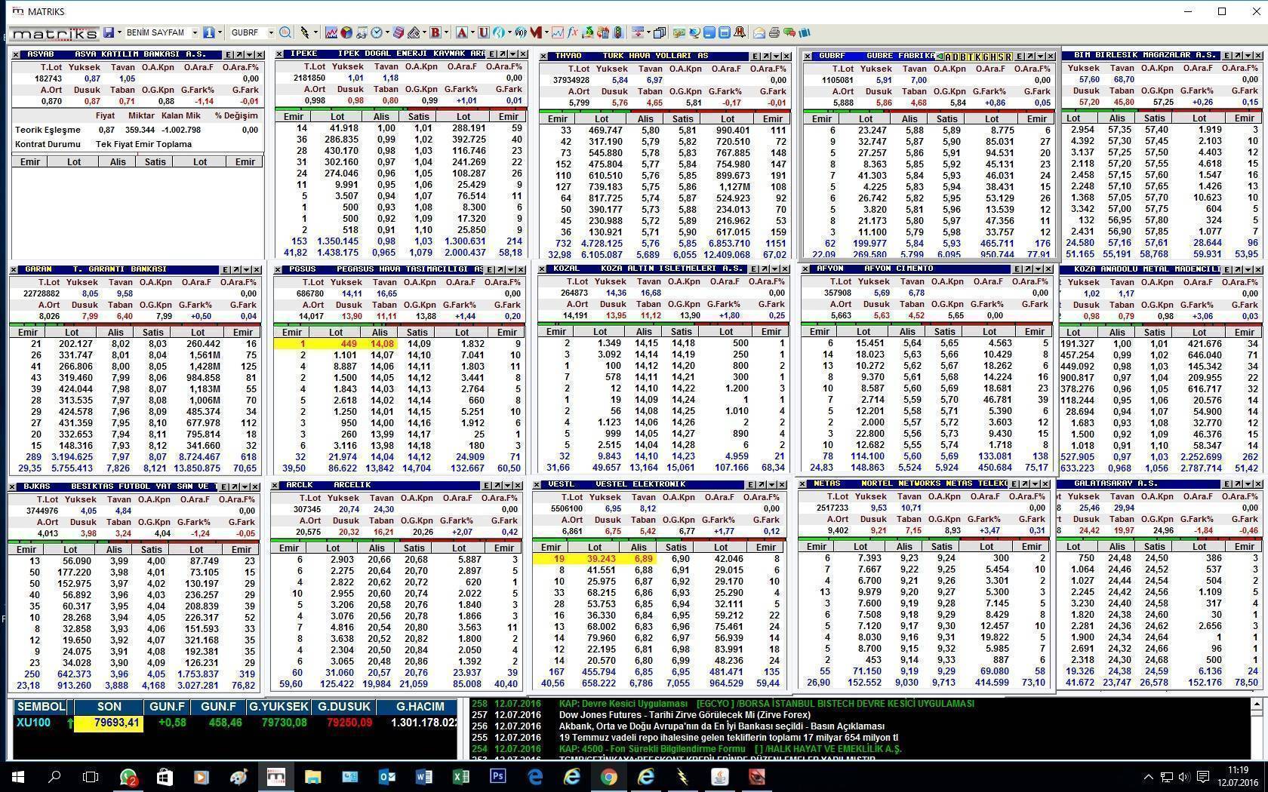The image size is (1268, 792).
Task: Expand the BENİM SAYFAM page dropdown
Action: click(x=194, y=33)
